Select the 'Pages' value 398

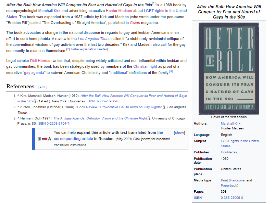[x=224, y=192]
